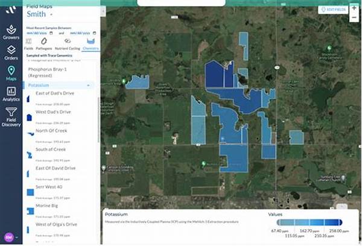Open the Analytics chart icon
The height and width of the screenshot is (246, 362).
pos(11,95)
